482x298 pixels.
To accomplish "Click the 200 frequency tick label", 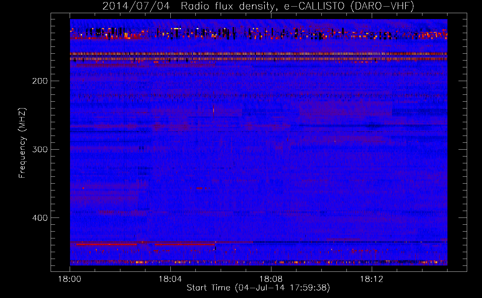I will pos(40,81).
